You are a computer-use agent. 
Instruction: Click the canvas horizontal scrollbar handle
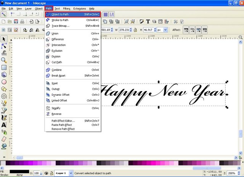[20, 158]
